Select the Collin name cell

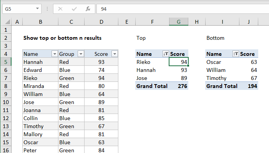tap(40, 118)
